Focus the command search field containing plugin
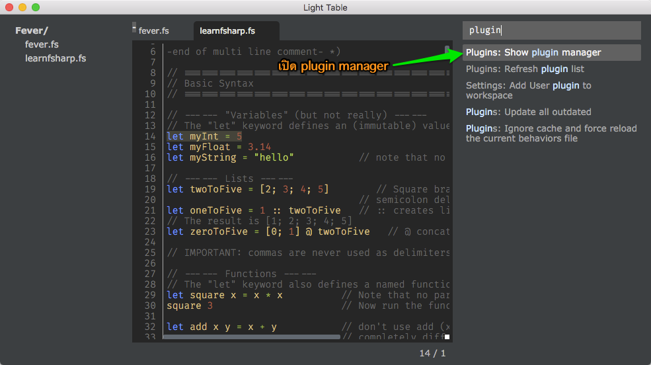The image size is (651, 365). point(551,30)
